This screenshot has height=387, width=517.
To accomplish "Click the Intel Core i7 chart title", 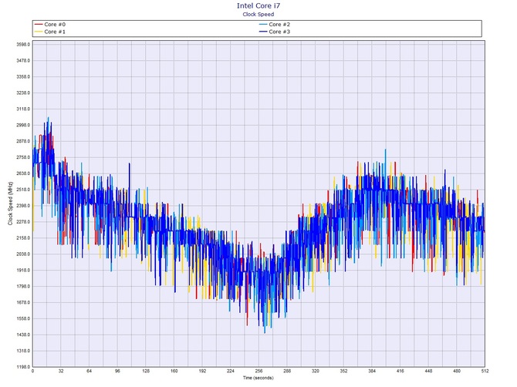I will click(258, 5).
